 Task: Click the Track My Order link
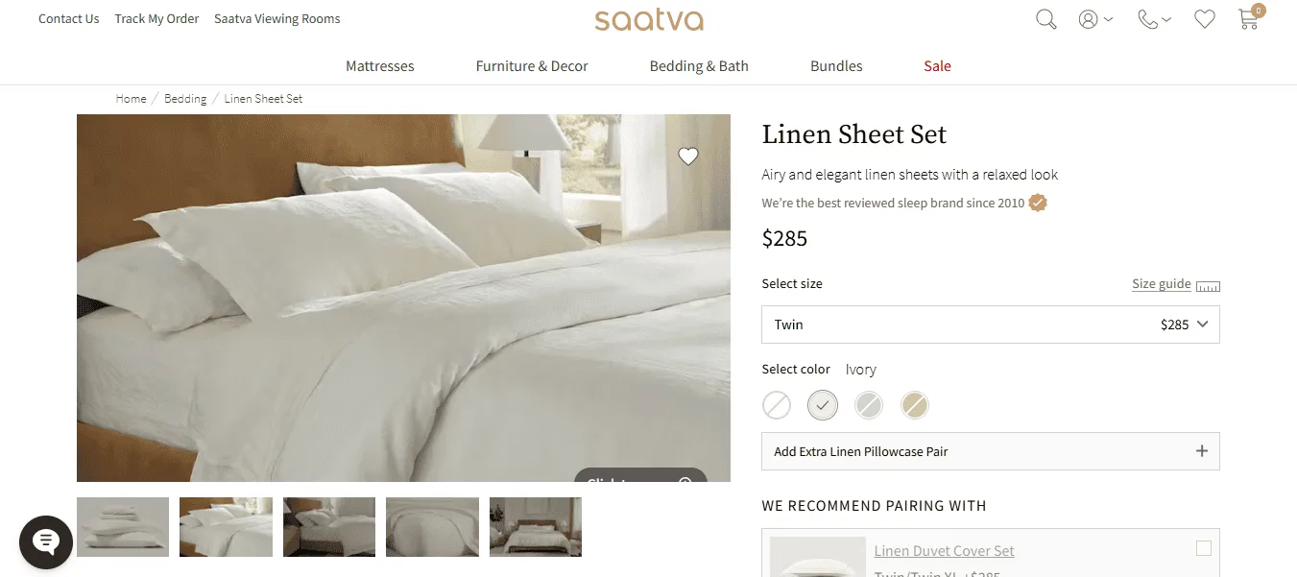pyautogui.click(x=157, y=18)
